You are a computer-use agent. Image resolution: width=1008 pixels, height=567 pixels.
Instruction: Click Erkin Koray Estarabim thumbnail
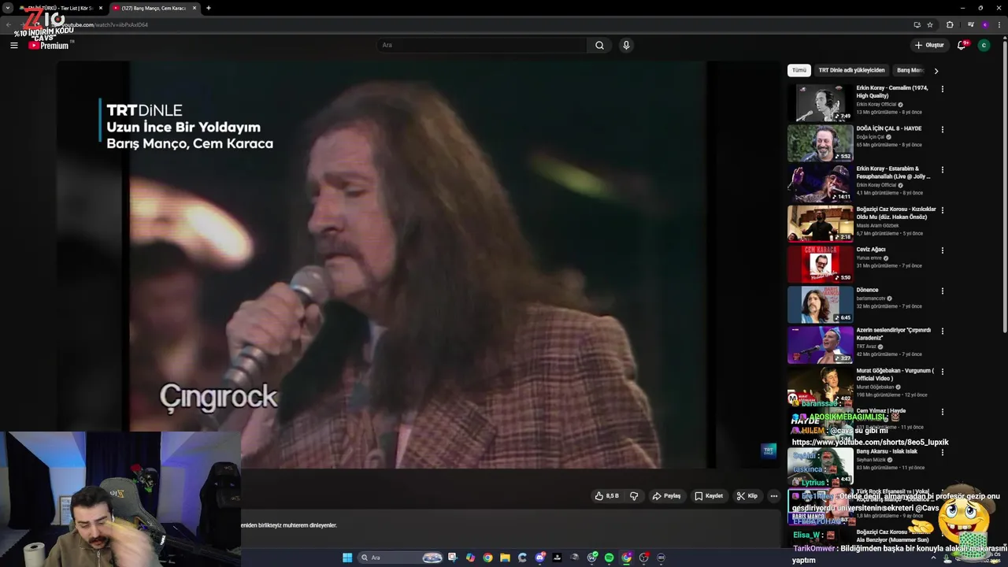point(820,183)
